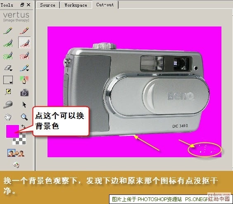Select the green spiral soft brush tool
This screenshot has height=204, width=233.
(8, 55)
